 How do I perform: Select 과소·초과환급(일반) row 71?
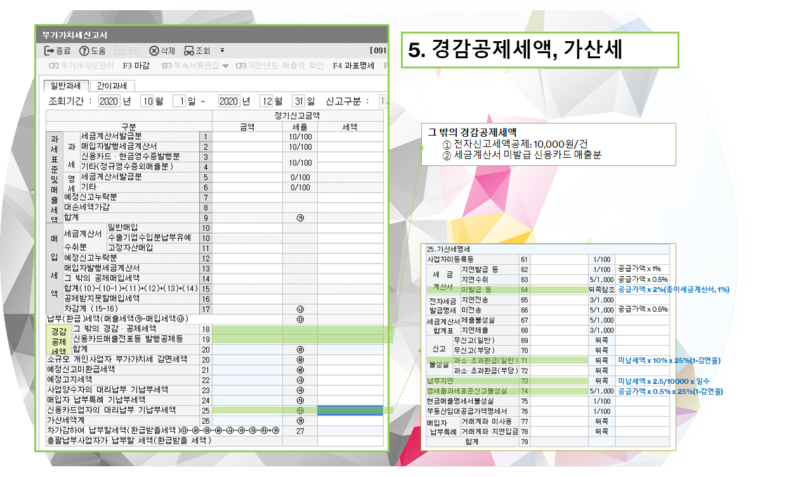pos(485,360)
